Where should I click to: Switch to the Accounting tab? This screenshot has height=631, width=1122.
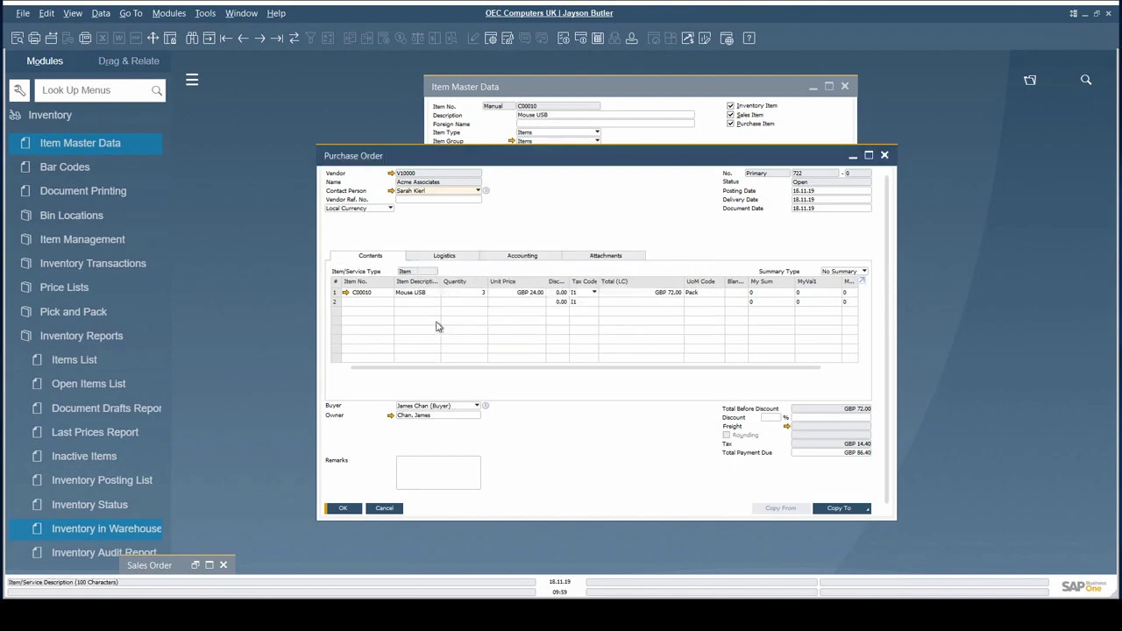point(522,256)
